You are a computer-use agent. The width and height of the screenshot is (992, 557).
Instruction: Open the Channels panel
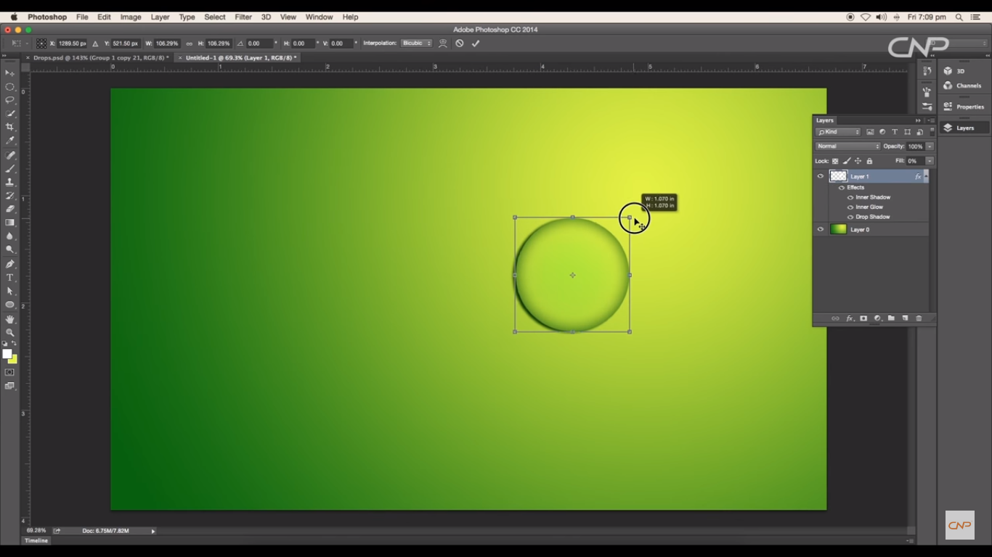click(968, 86)
